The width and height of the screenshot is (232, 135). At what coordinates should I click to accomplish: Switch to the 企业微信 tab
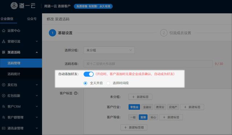[x=7, y=19]
